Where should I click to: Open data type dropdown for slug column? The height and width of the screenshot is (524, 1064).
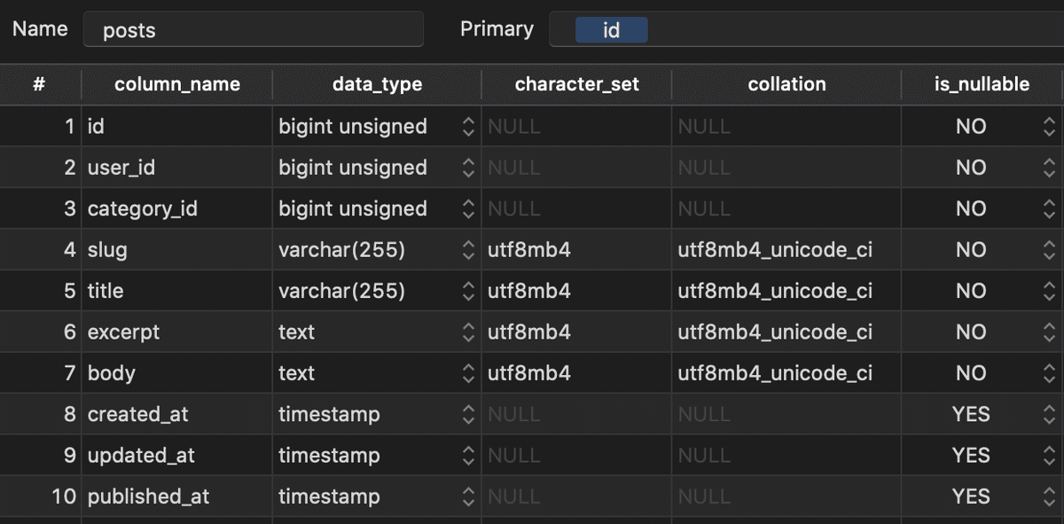click(468, 250)
